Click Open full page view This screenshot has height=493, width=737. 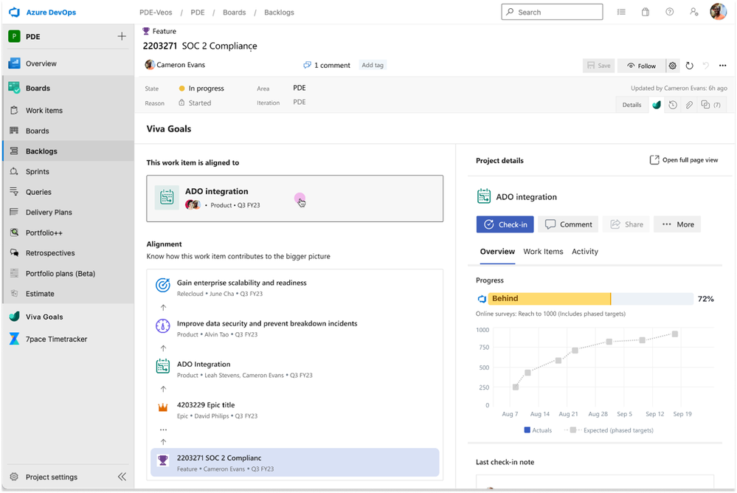(684, 160)
